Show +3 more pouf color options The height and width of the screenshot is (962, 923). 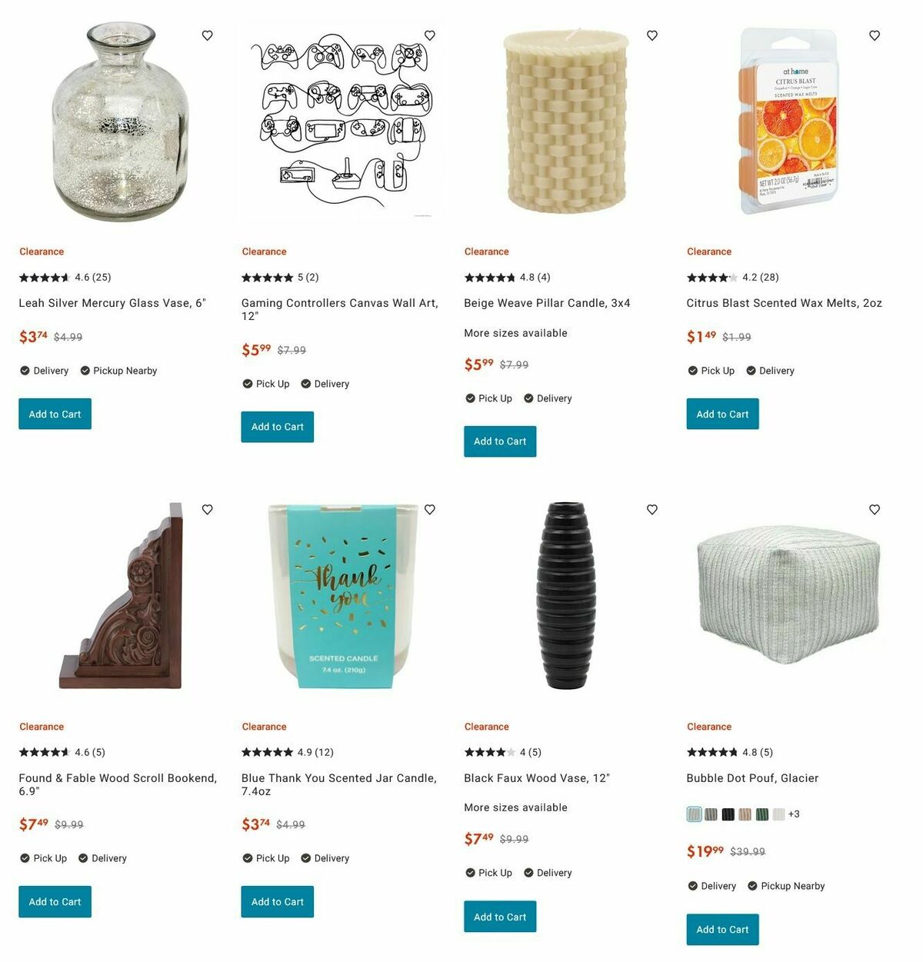point(794,814)
